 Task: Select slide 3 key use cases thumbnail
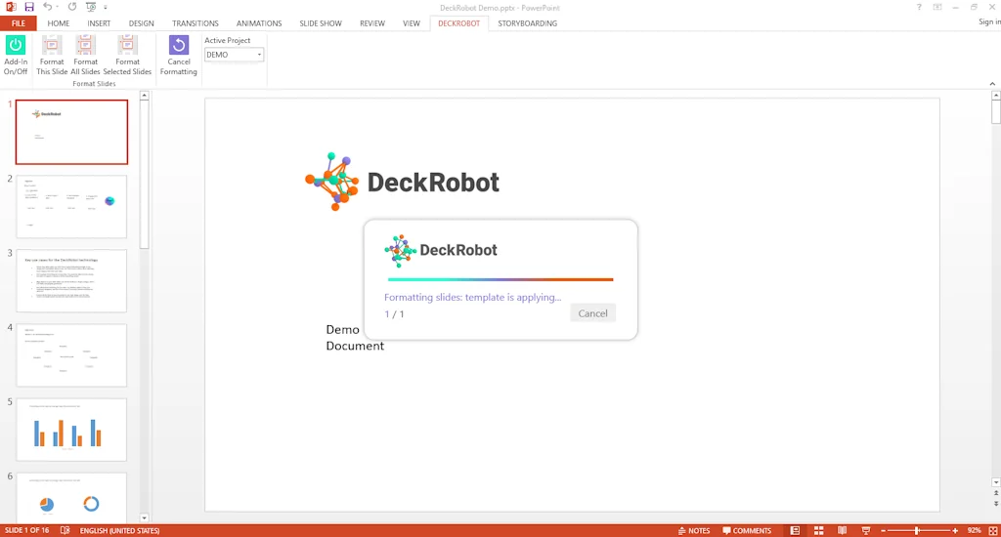pyautogui.click(x=71, y=280)
